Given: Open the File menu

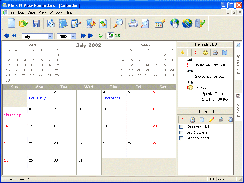Looking at the screenshot, I should [x=12, y=12].
